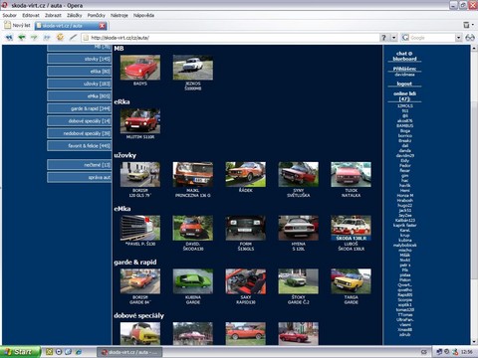Close the skoda-virt.cz / auta tab

pyautogui.click(x=103, y=26)
